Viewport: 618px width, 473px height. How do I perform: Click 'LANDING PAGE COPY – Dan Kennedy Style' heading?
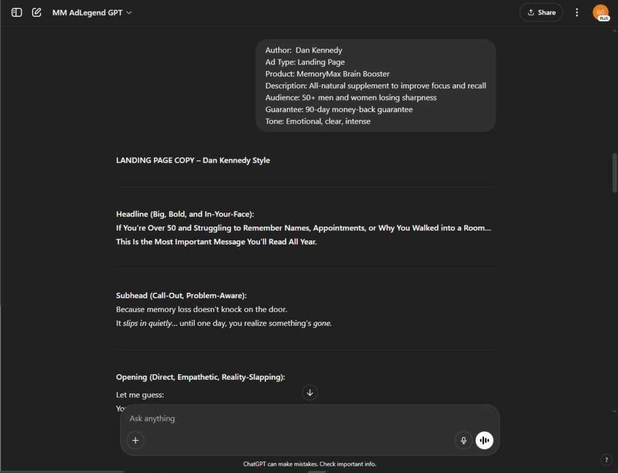pos(193,160)
